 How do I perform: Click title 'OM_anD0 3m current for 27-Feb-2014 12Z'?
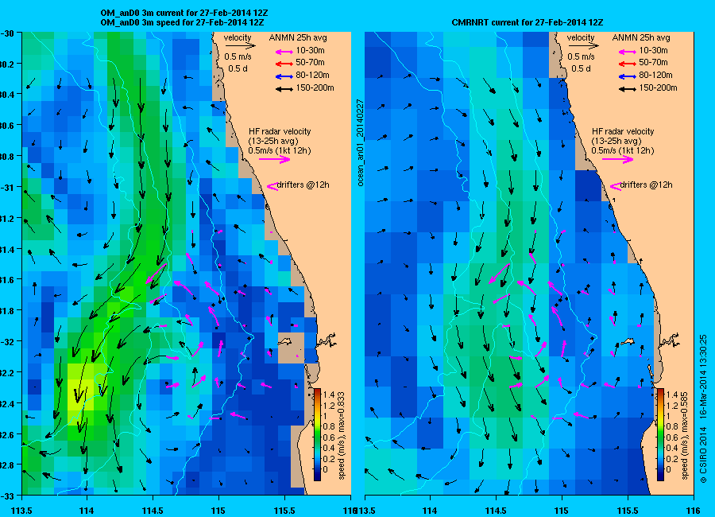(184, 13)
